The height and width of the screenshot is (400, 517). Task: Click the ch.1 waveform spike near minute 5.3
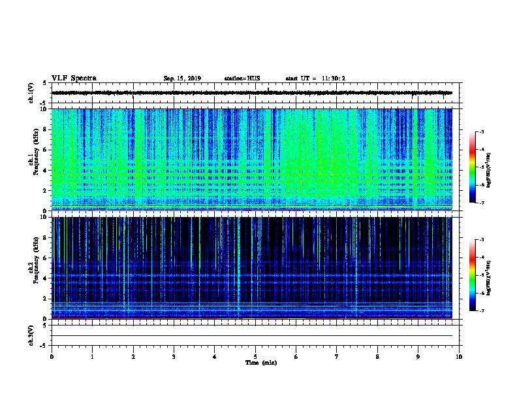(x=268, y=90)
